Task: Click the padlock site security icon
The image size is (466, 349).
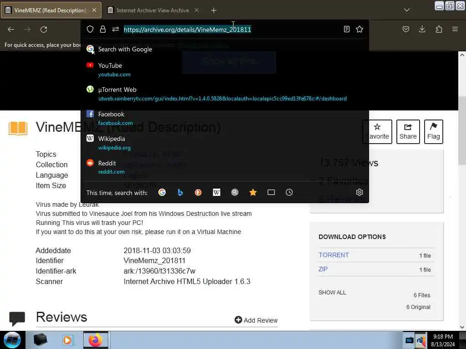Action: [x=103, y=29]
